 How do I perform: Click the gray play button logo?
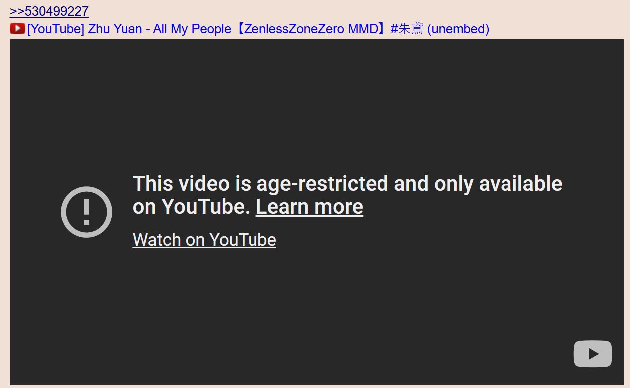(592, 354)
